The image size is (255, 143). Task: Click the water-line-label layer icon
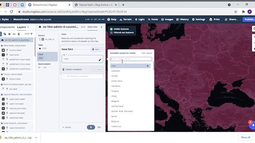tap(3, 104)
